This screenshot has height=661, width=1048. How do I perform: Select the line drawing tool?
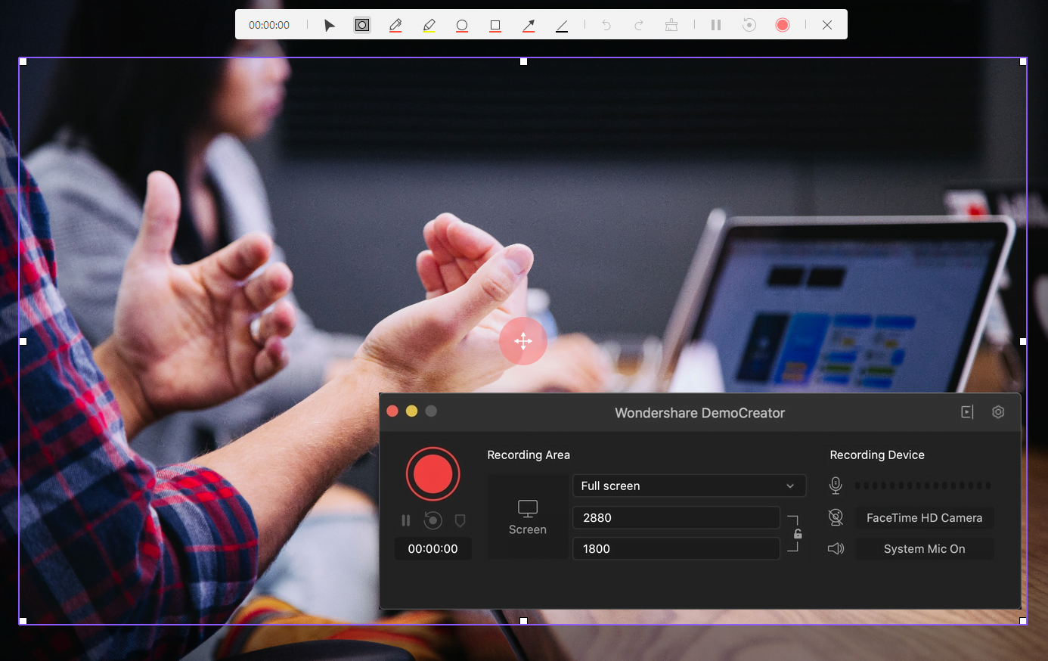(x=562, y=25)
